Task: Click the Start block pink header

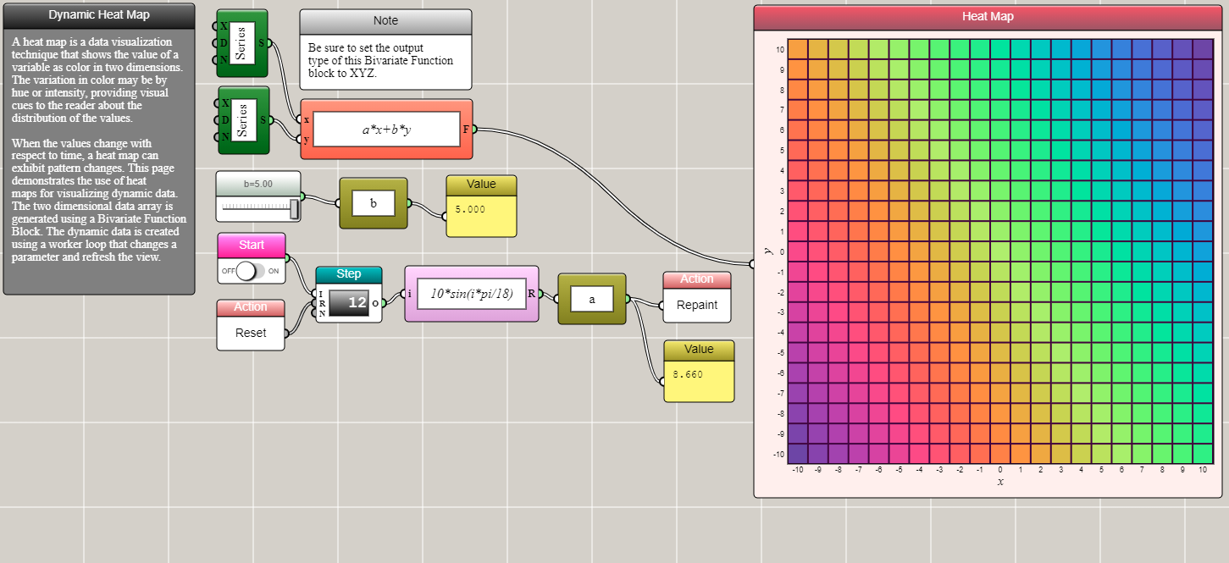Action: 252,245
